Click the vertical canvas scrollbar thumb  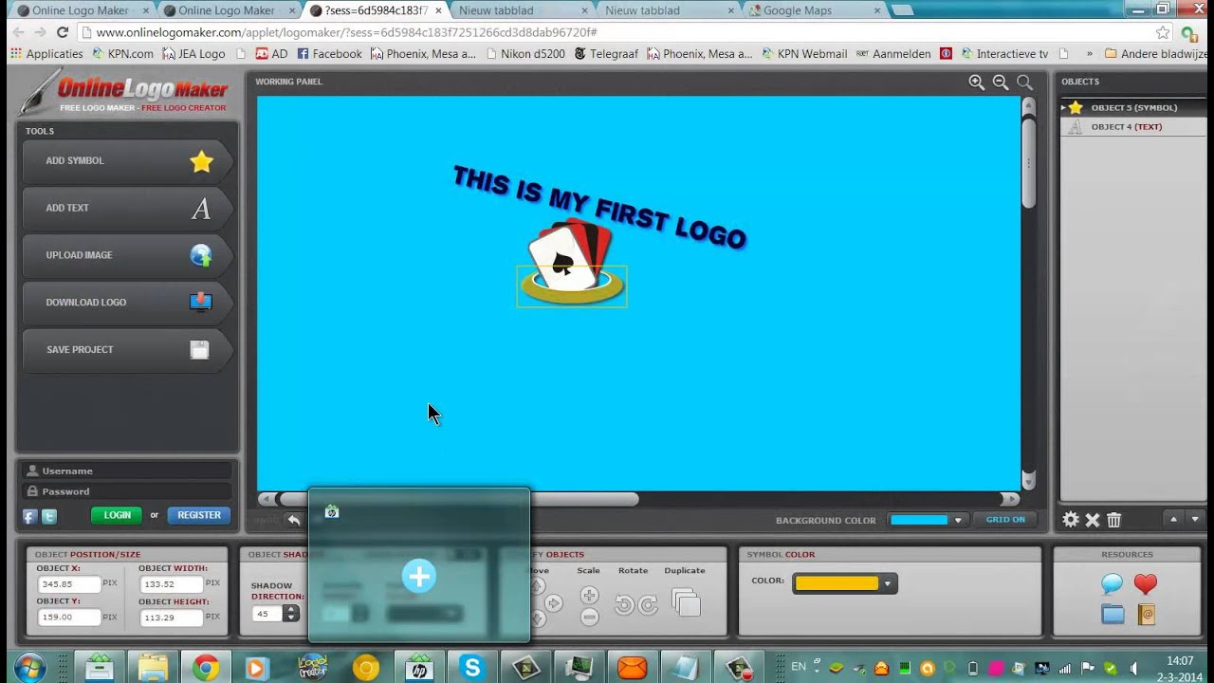[1028, 163]
